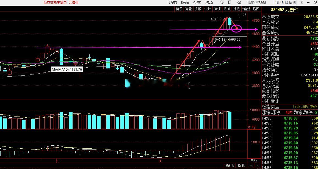This screenshot has height=169, width=318.
Task: Click the 跌家.跌停 label
Action: pyautogui.click(x=304, y=113)
